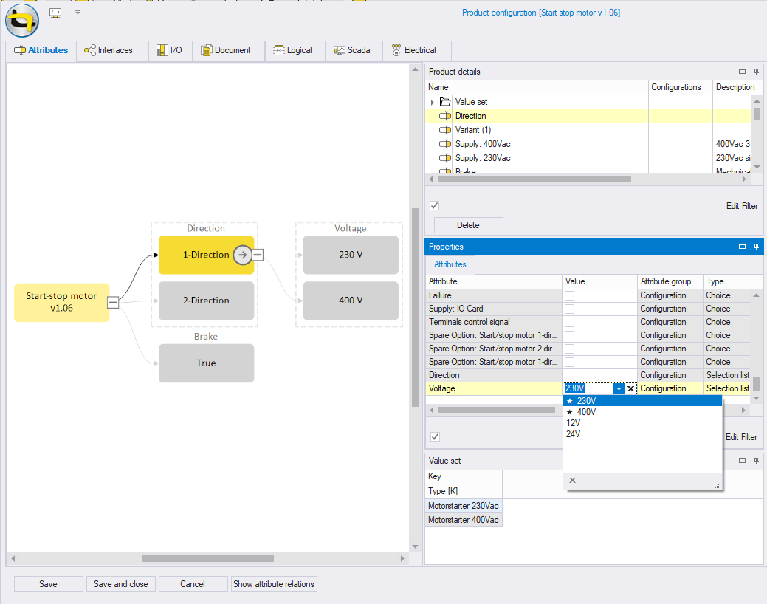Click Show attribute relations
The width and height of the screenshot is (767, 604).
tap(274, 584)
